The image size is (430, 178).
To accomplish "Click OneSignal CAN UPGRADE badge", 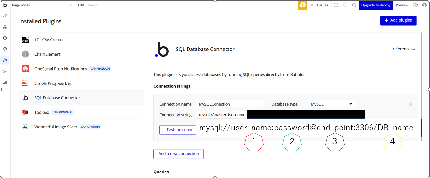I will (x=100, y=69).
